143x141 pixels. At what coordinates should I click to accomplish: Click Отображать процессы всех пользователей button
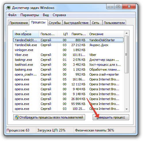pos(49,117)
